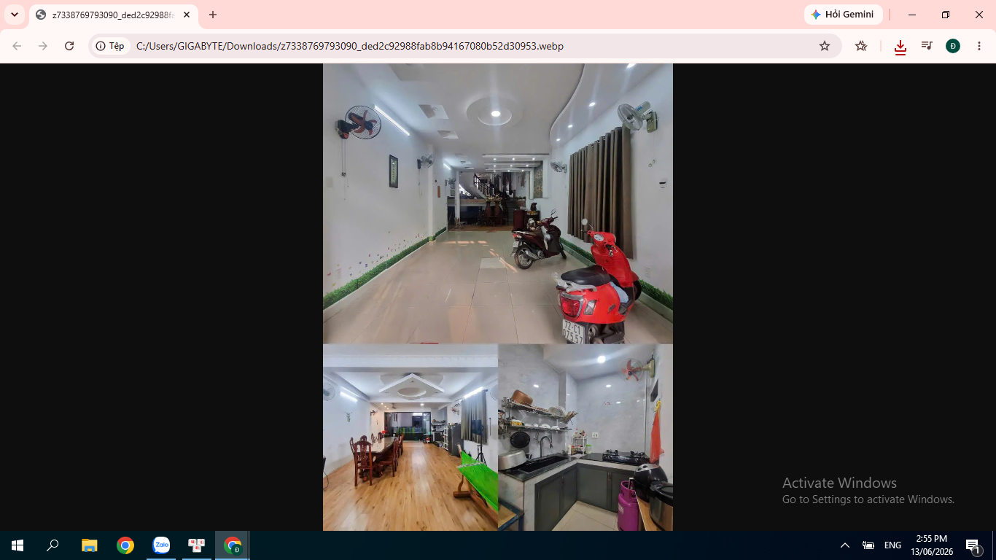Viewport: 996px width, 560px height.
Task: Click the Hỏi Gemini button
Action: click(x=843, y=15)
